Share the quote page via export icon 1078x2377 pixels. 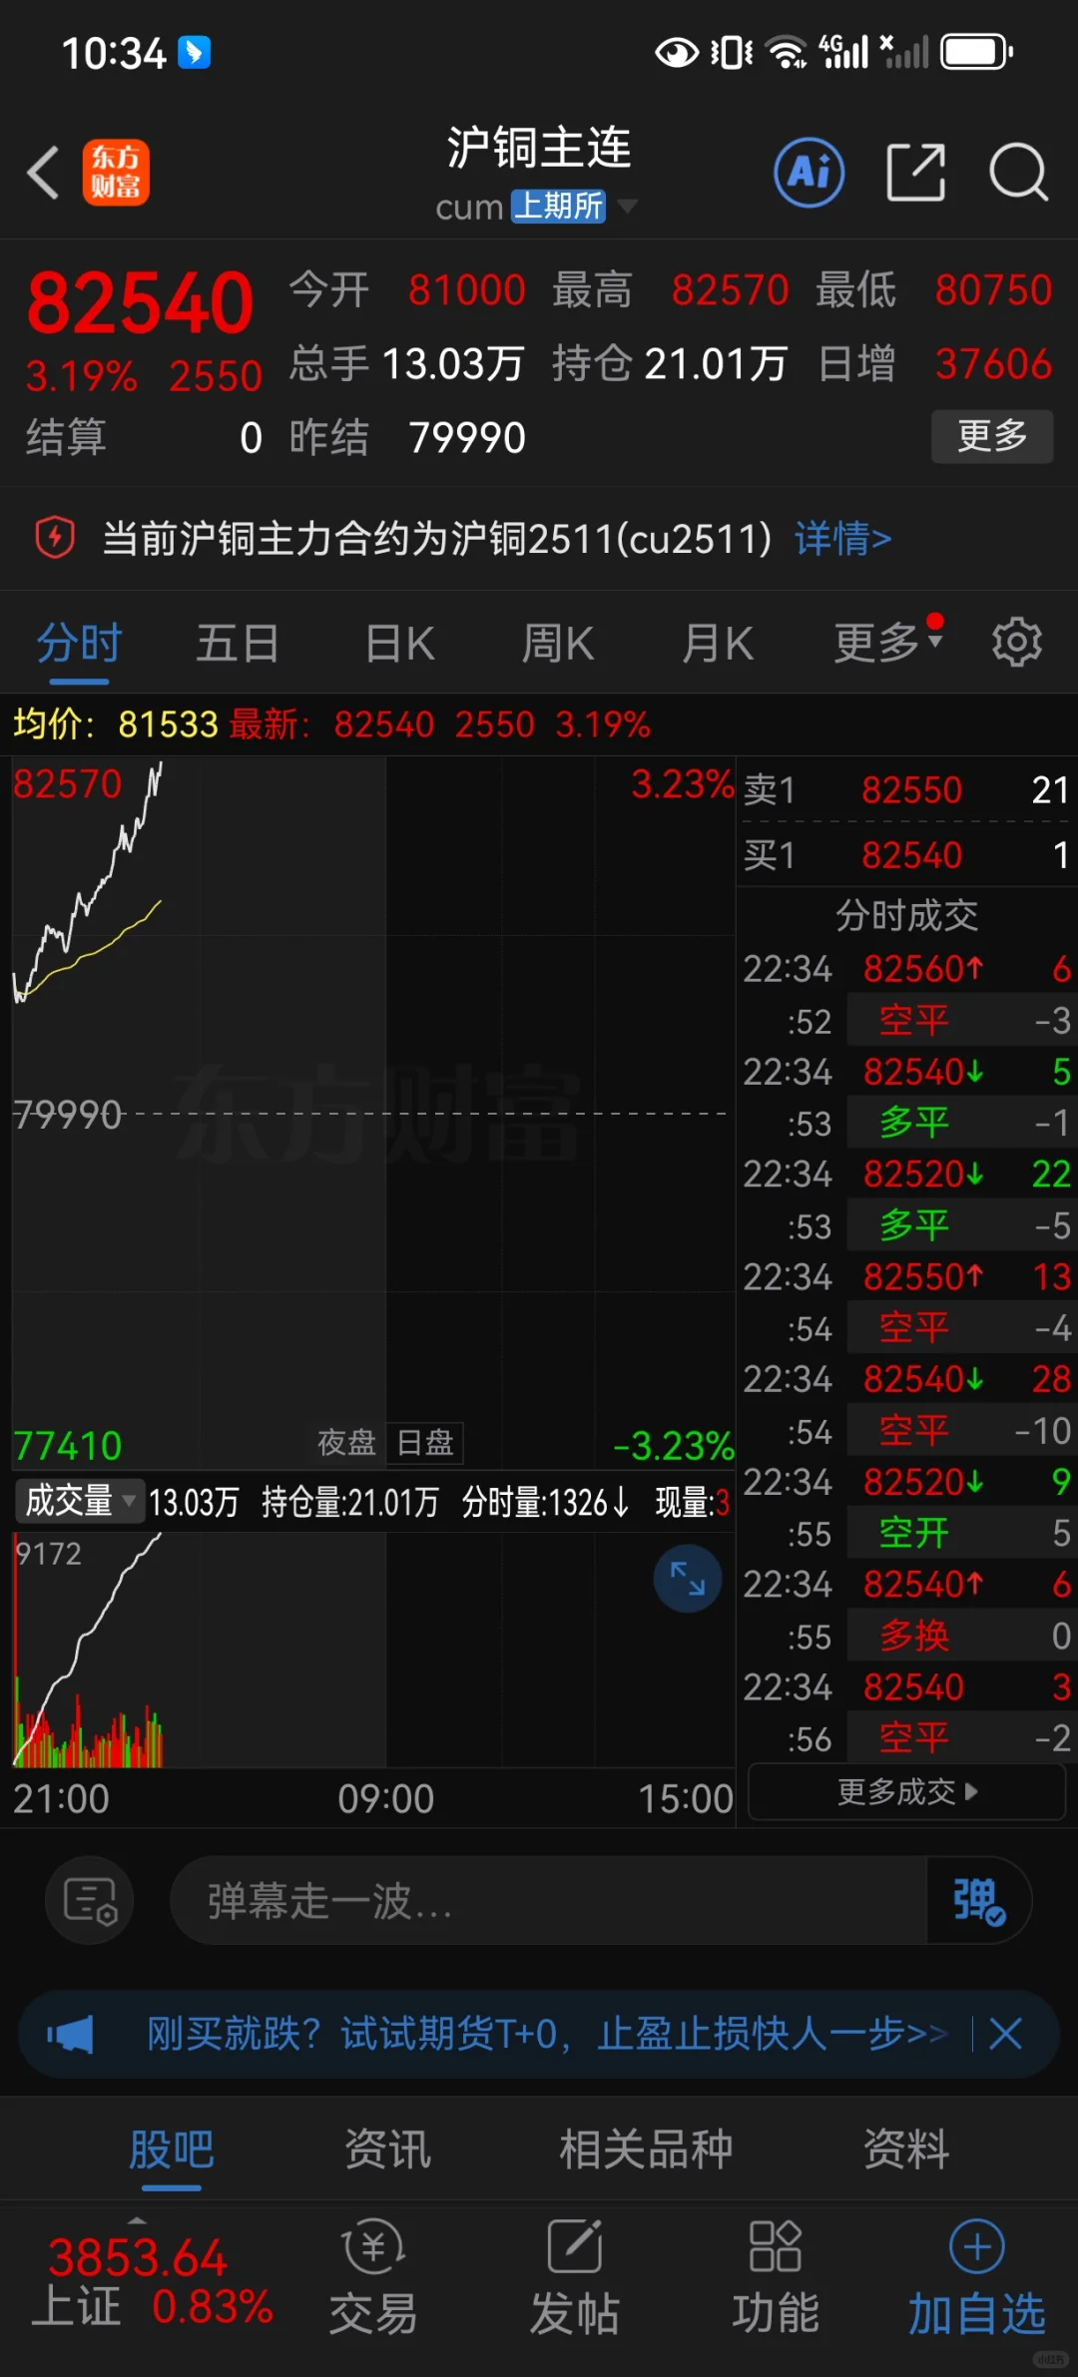tap(915, 173)
